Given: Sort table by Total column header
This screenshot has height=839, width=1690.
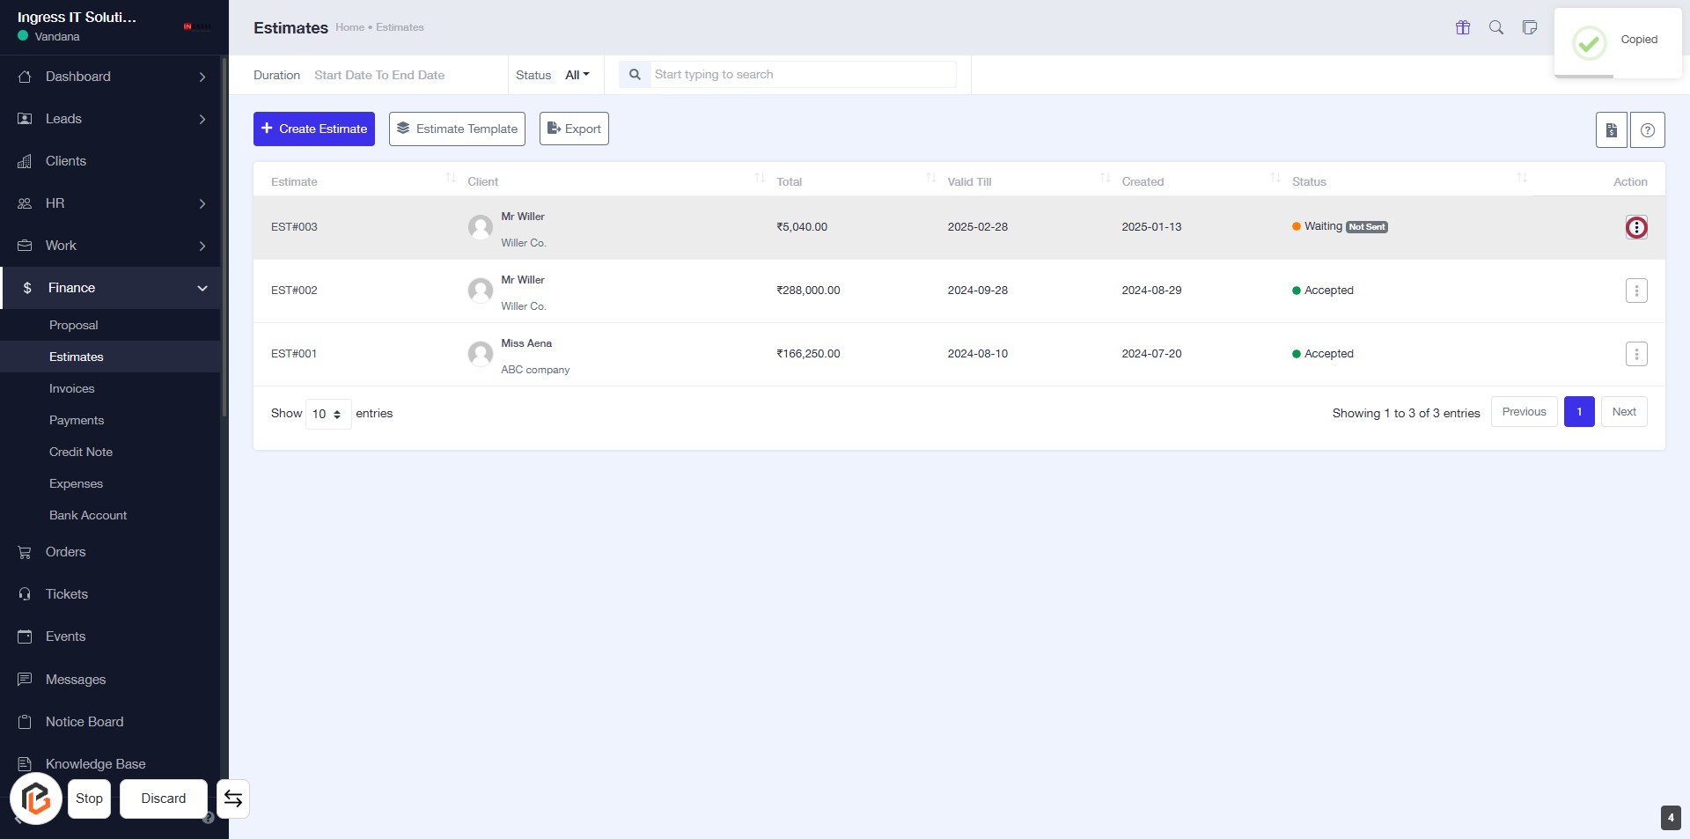Looking at the screenshot, I should 790,181.
